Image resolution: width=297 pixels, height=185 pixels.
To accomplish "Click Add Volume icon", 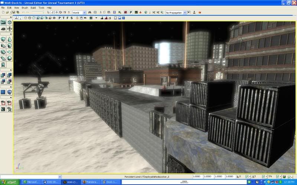I will click(10, 92).
